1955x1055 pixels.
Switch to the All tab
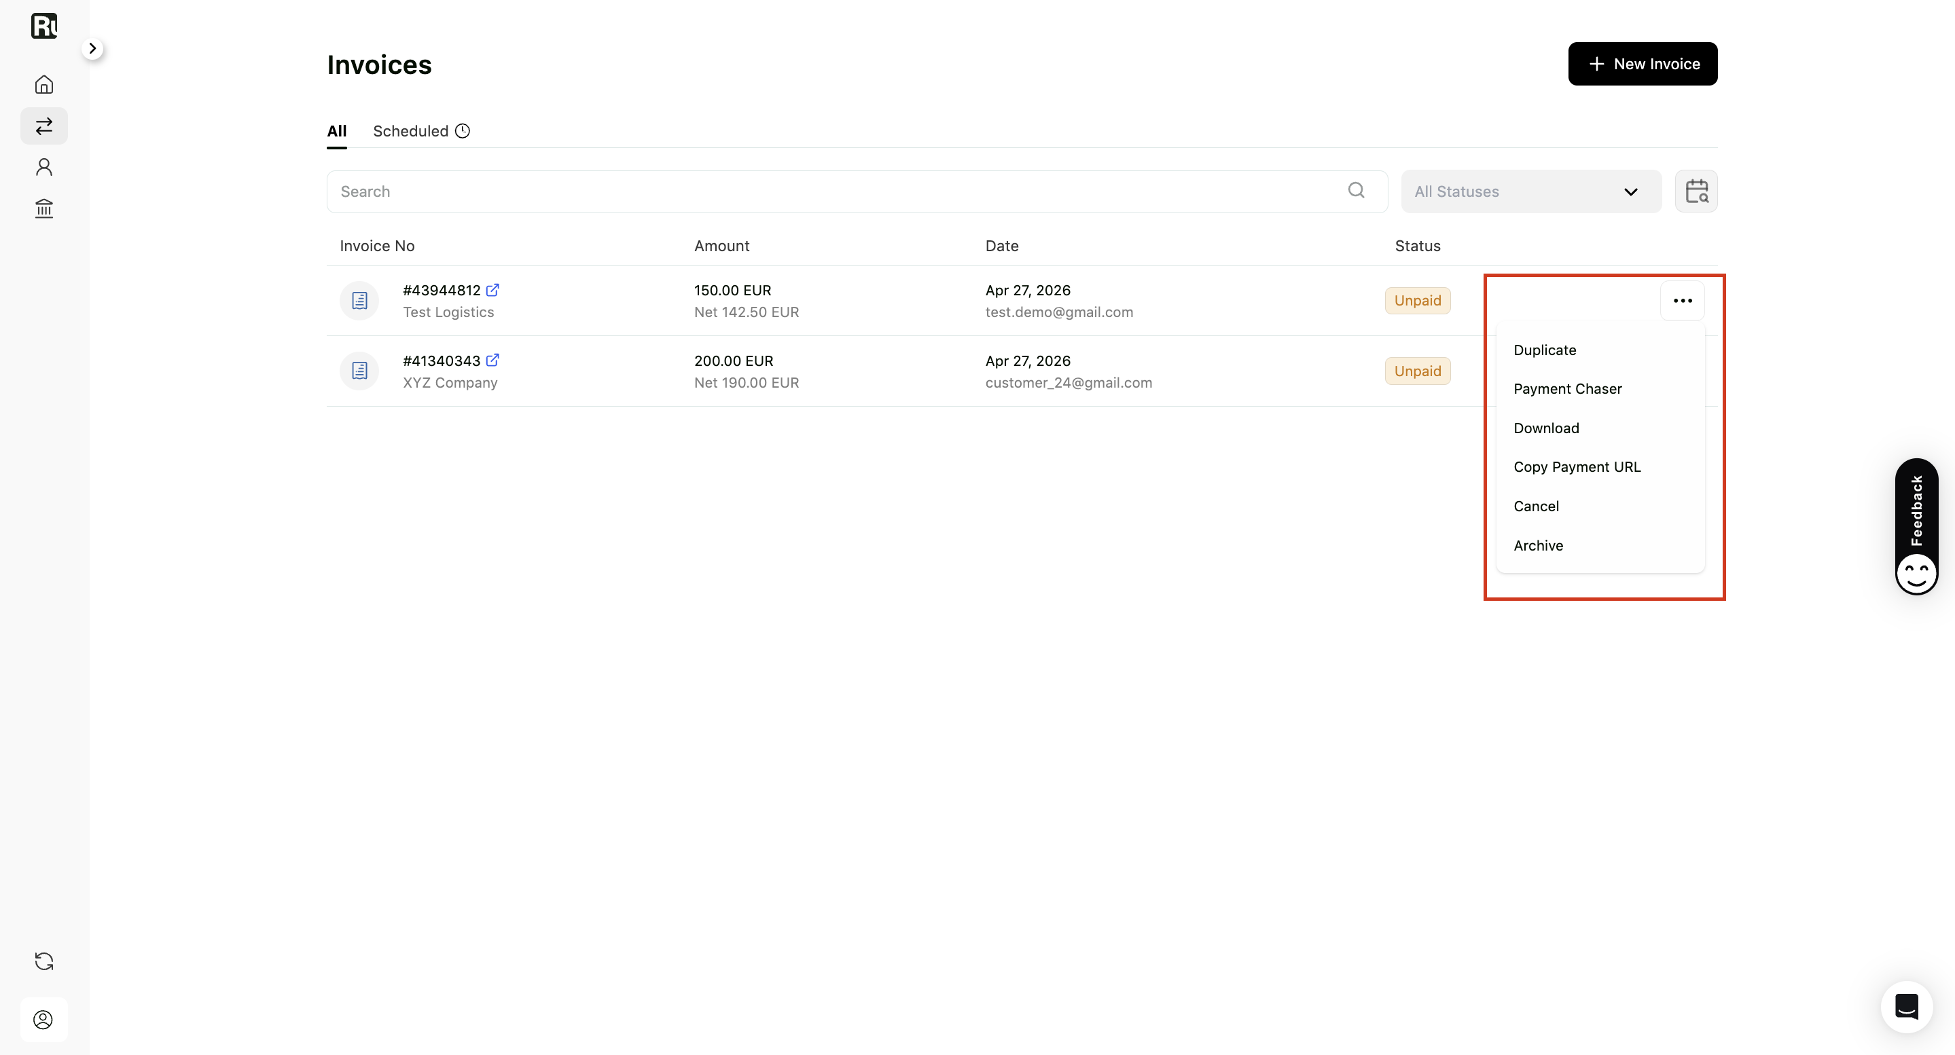tap(337, 131)
